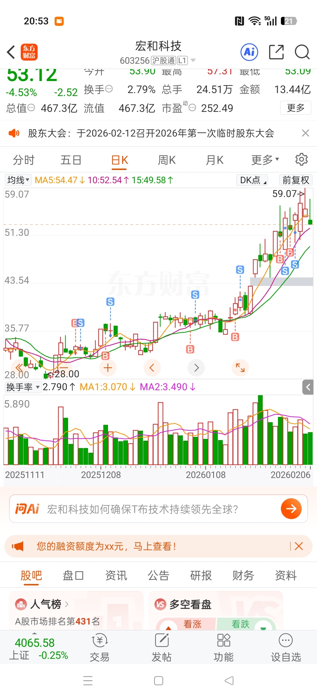This screenshot has height=697, width=317.
Task: Submit the 问Ai question orange arrow
Action: pos(291,509)
